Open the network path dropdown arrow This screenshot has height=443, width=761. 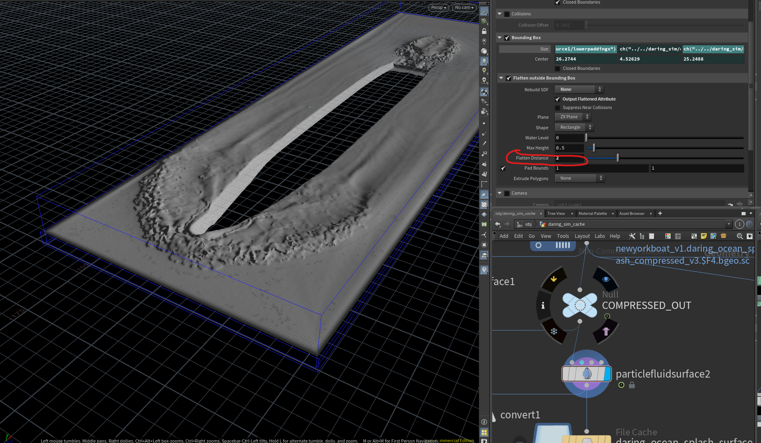(x=729, y=224)
